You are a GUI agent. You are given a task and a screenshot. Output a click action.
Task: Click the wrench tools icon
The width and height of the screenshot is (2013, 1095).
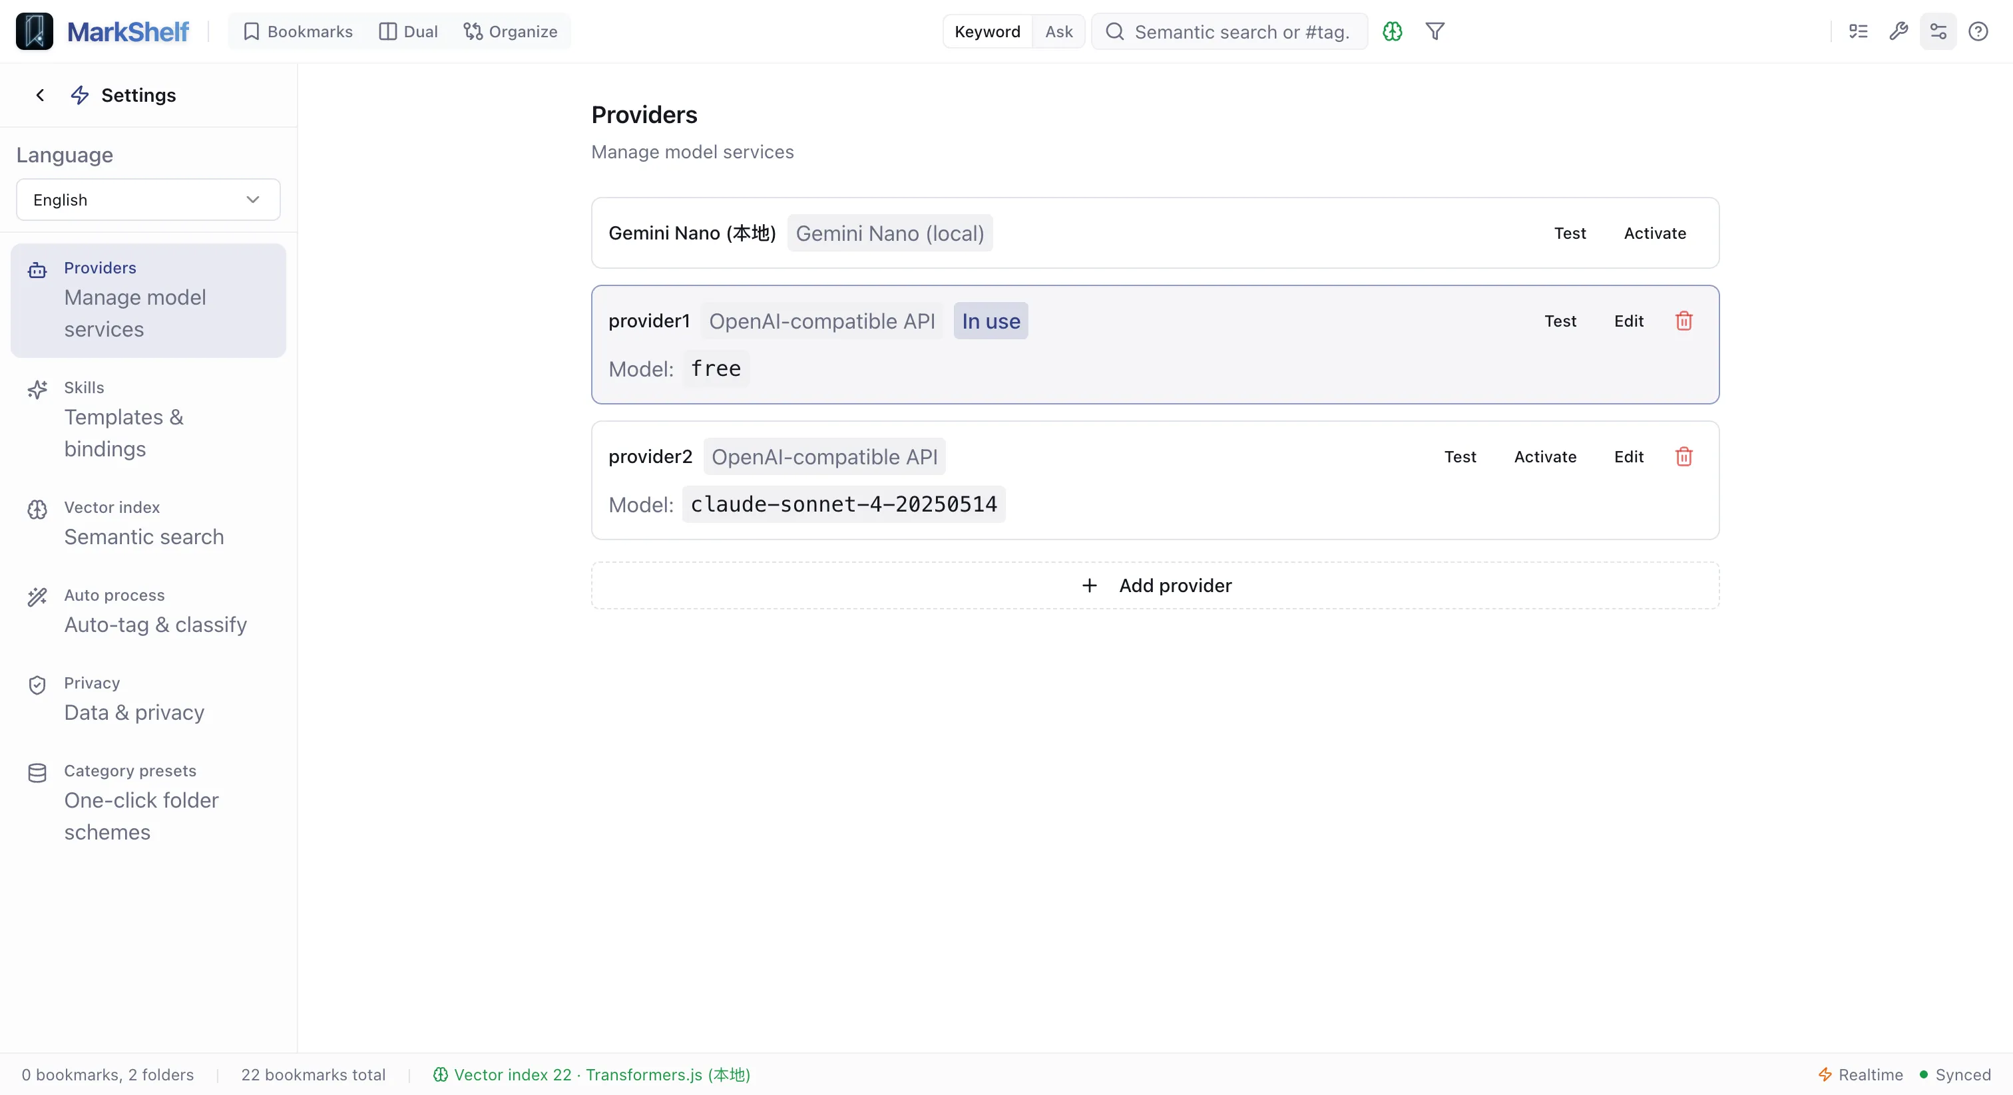[x=1899, y=31]
